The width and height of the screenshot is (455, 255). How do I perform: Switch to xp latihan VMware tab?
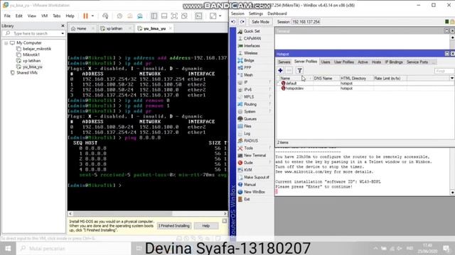(114, 28)
